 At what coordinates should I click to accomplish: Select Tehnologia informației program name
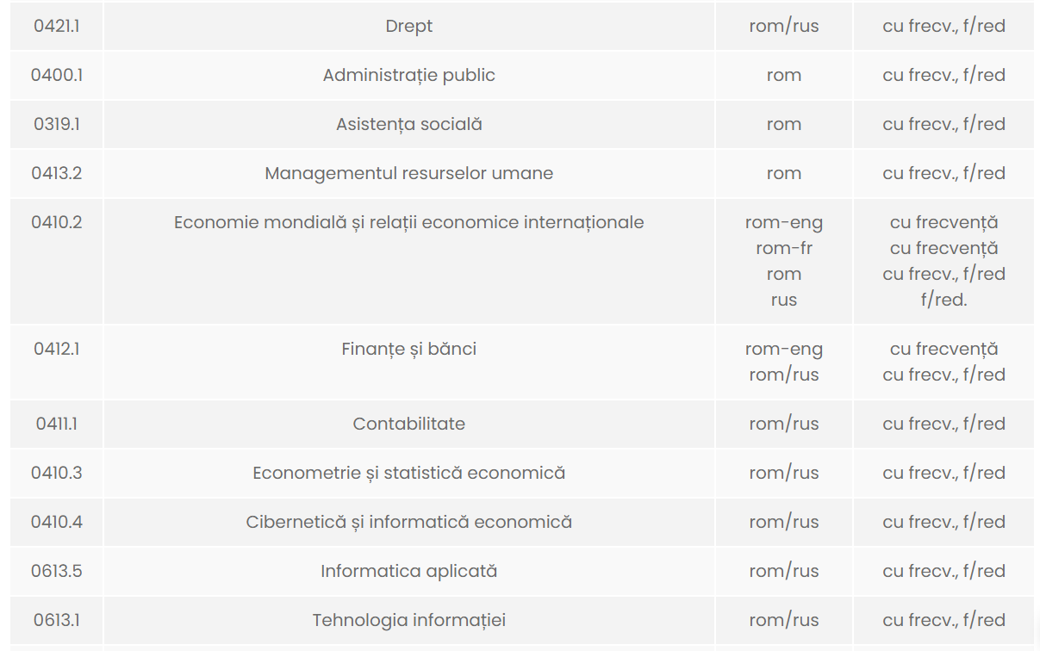409,620
